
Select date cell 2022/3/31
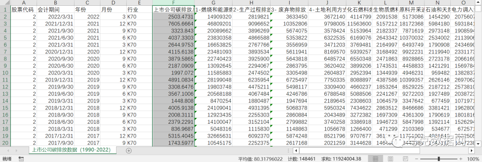point(55,16)
